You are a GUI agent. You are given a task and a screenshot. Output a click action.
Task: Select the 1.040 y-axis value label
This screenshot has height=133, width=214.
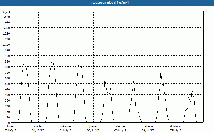(6, 50)
